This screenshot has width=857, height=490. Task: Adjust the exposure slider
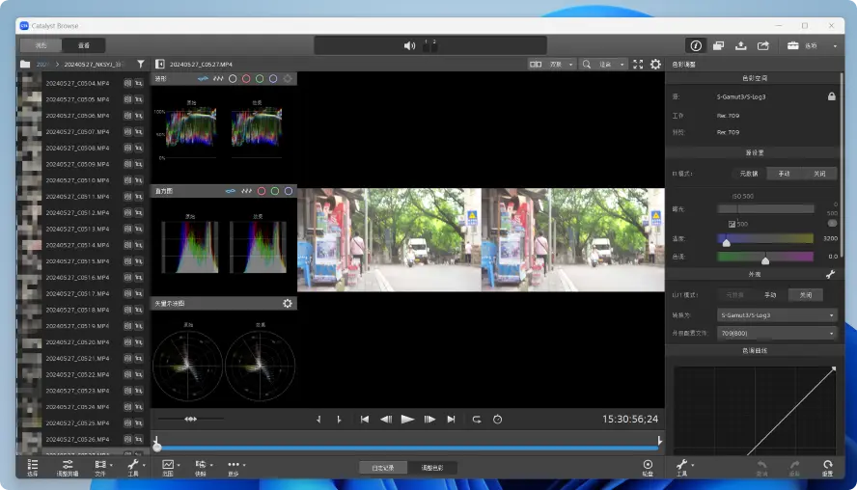(x=764, y=208)
